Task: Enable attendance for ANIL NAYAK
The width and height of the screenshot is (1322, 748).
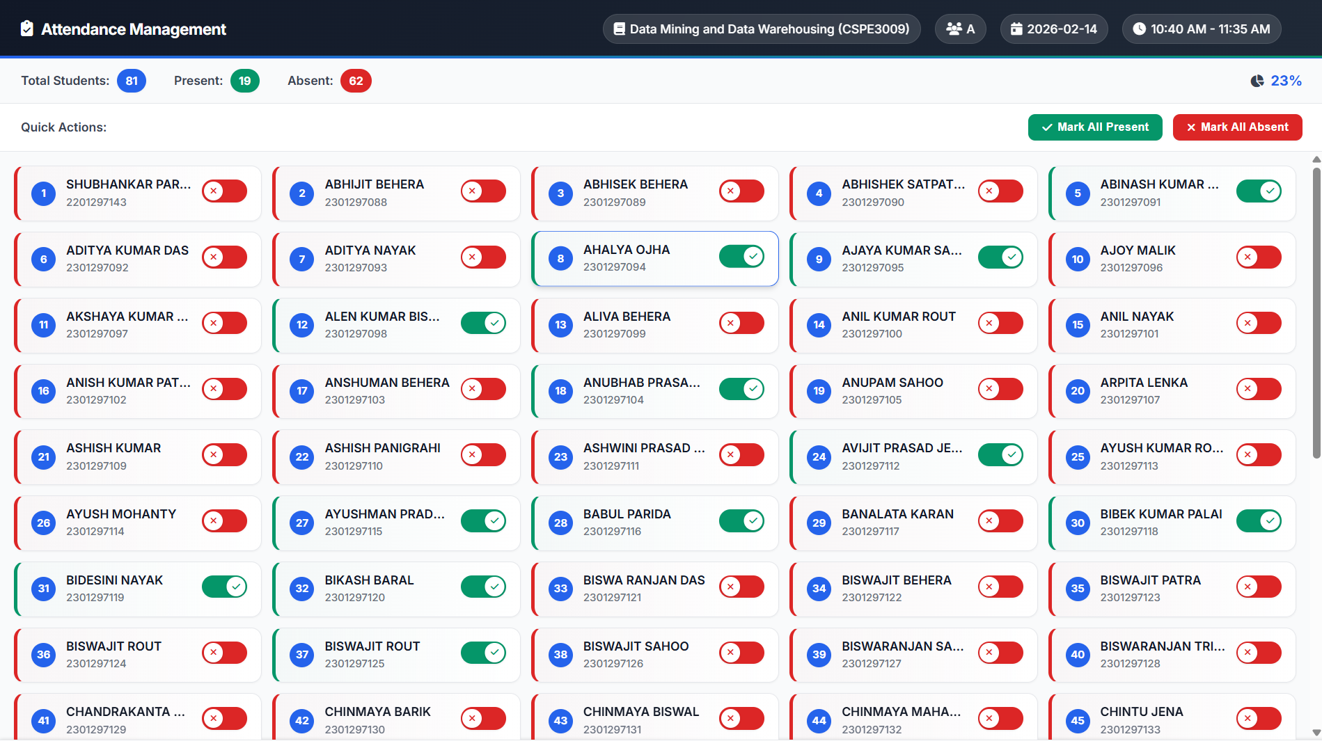Action: coord(1259,323)
